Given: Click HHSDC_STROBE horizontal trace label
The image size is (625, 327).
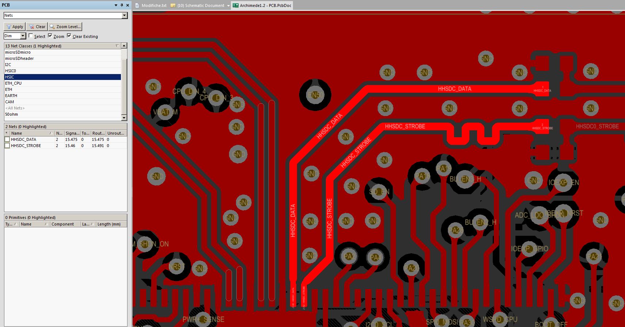Looking at the screenshot, I should coord(405,126).
